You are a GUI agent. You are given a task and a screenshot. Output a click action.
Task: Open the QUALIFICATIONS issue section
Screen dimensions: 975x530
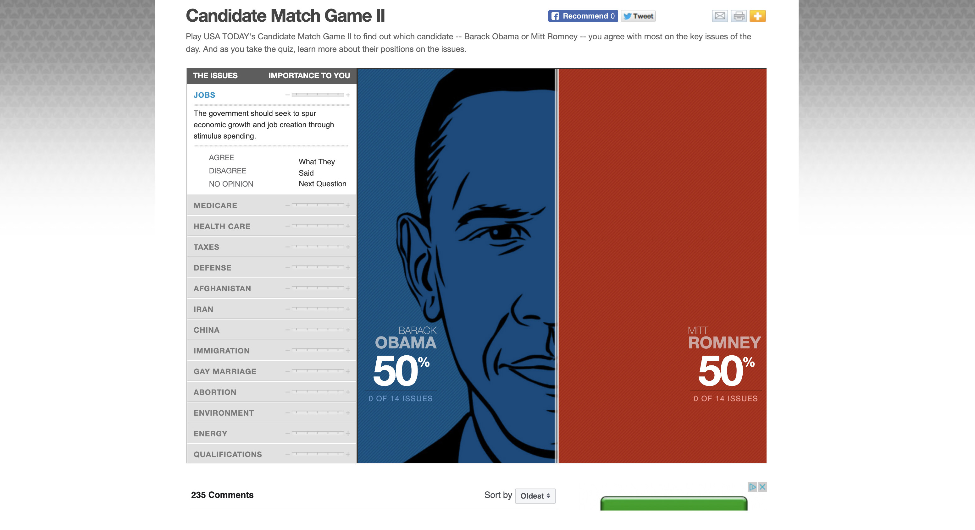[x=227, y=455]
